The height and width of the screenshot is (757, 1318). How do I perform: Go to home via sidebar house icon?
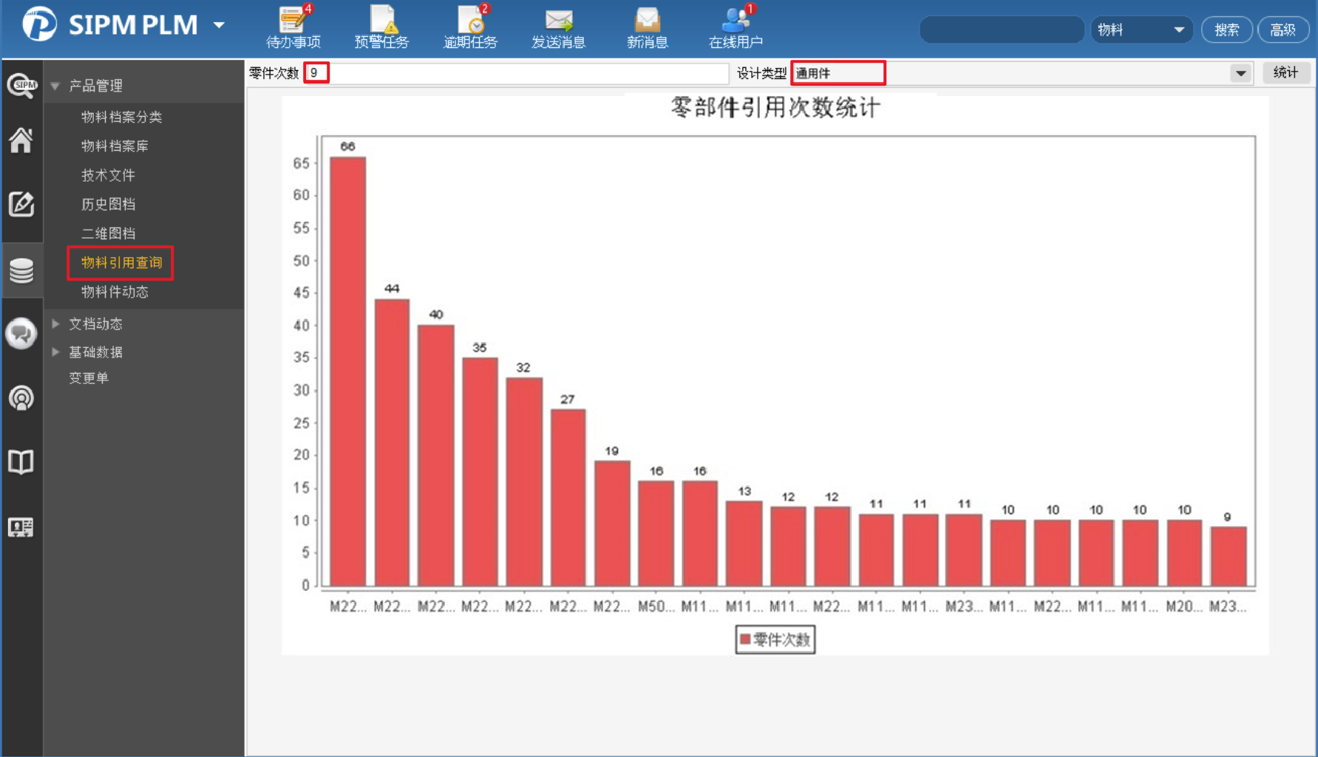(x=21, y=140)
